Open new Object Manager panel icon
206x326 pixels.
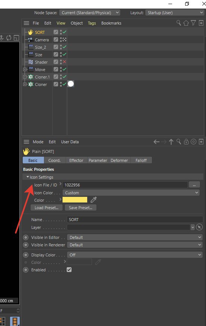pyautogui.click(x=201, y=23)
